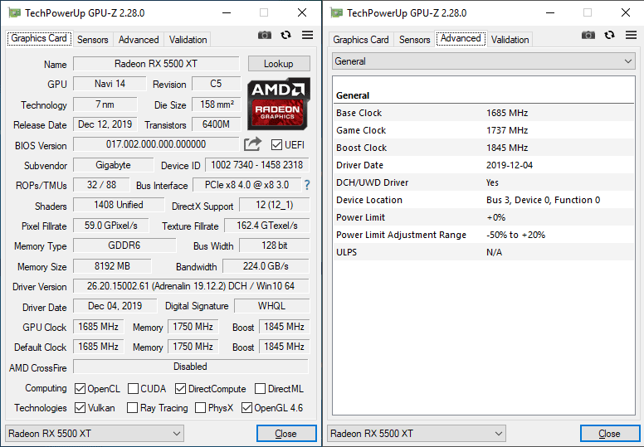644x447 pixels.
Task: Click Bus Interface question mark help icon
Action: click(307, 185)
